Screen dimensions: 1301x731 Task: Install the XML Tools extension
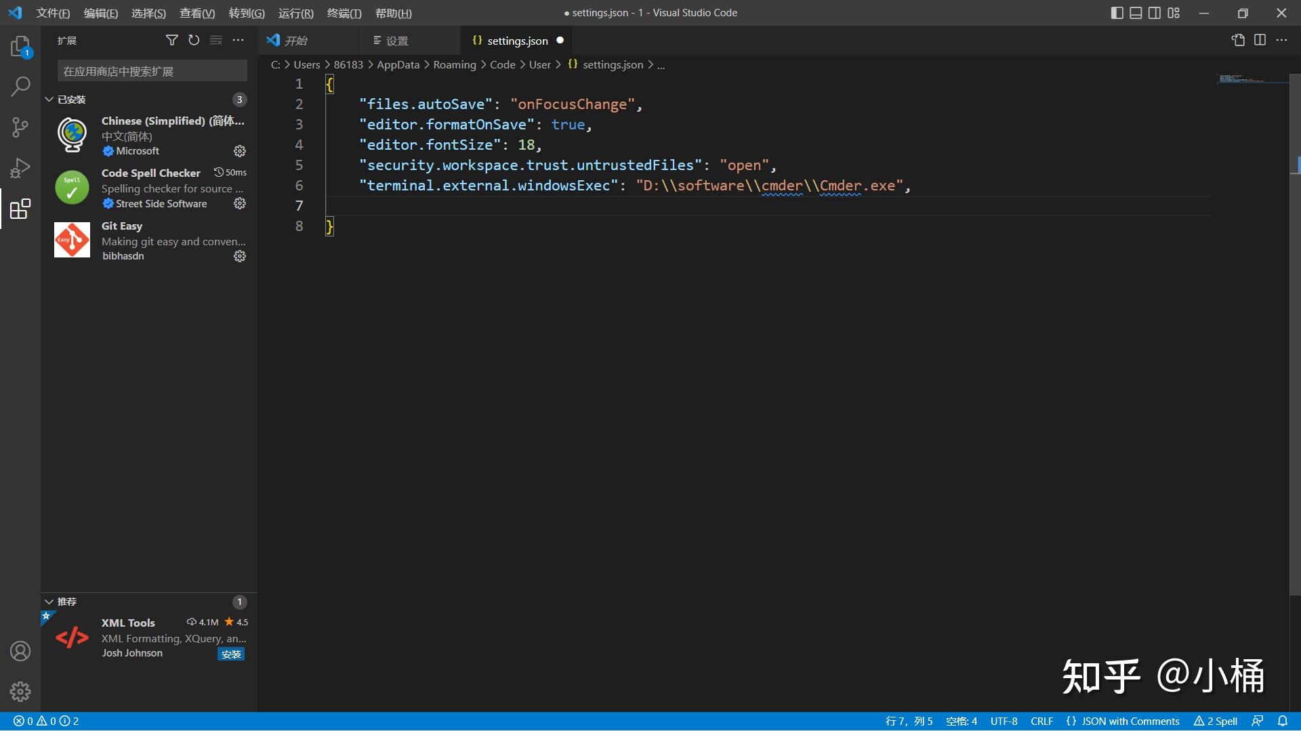(x=231, y=654)
